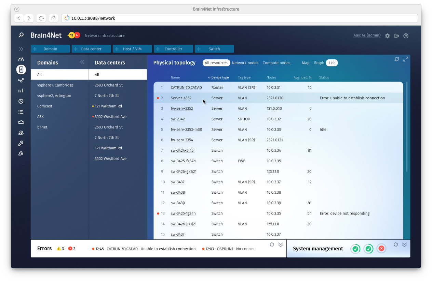This screenshot has height=281, width=432.
Task: Click the add Controller button
Action: (x=173, y=49)
